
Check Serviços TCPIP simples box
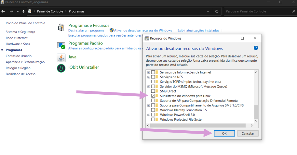pos(153,82)
